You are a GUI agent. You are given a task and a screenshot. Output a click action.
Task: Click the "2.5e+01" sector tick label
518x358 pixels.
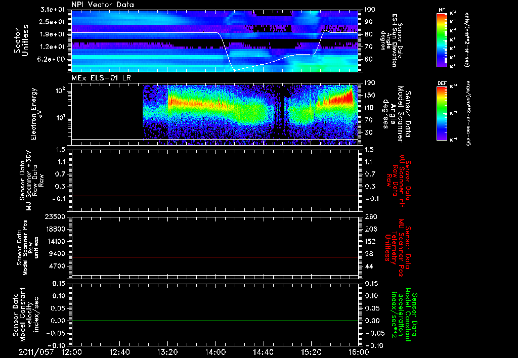[53, 22]
